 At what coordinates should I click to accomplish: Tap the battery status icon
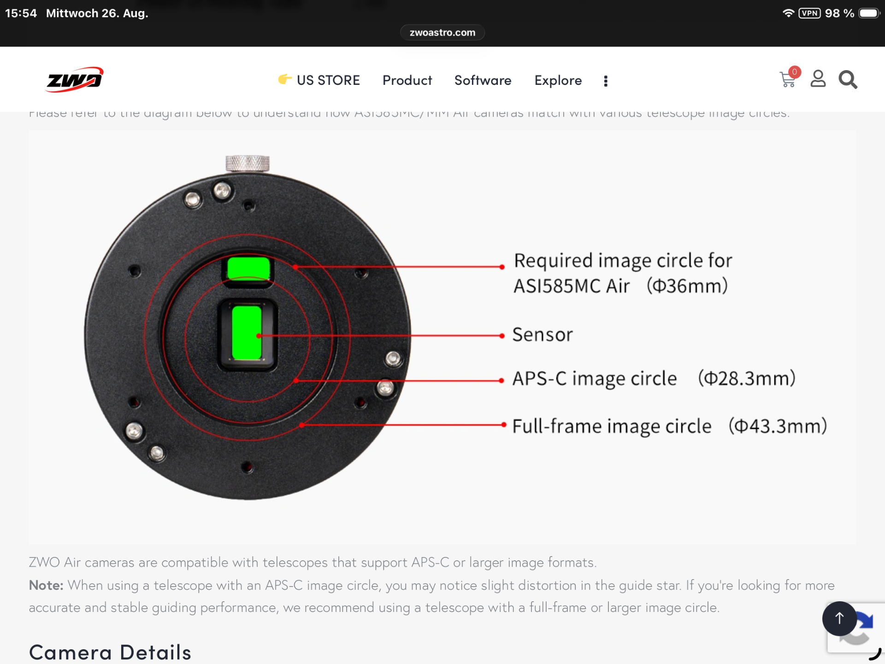(869, 13)
